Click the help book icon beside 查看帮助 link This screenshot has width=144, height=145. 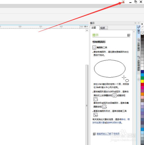click(x=94, y=134)
